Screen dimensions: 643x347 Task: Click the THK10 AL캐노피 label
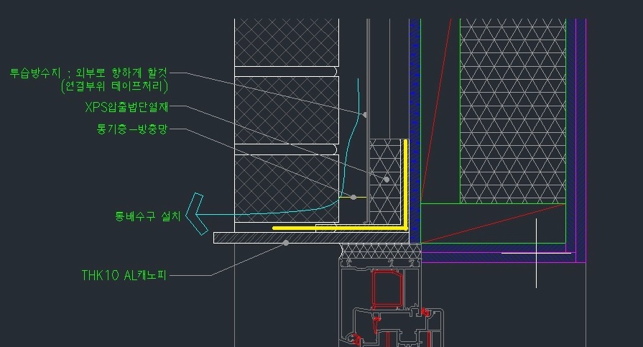pos(124,274)
